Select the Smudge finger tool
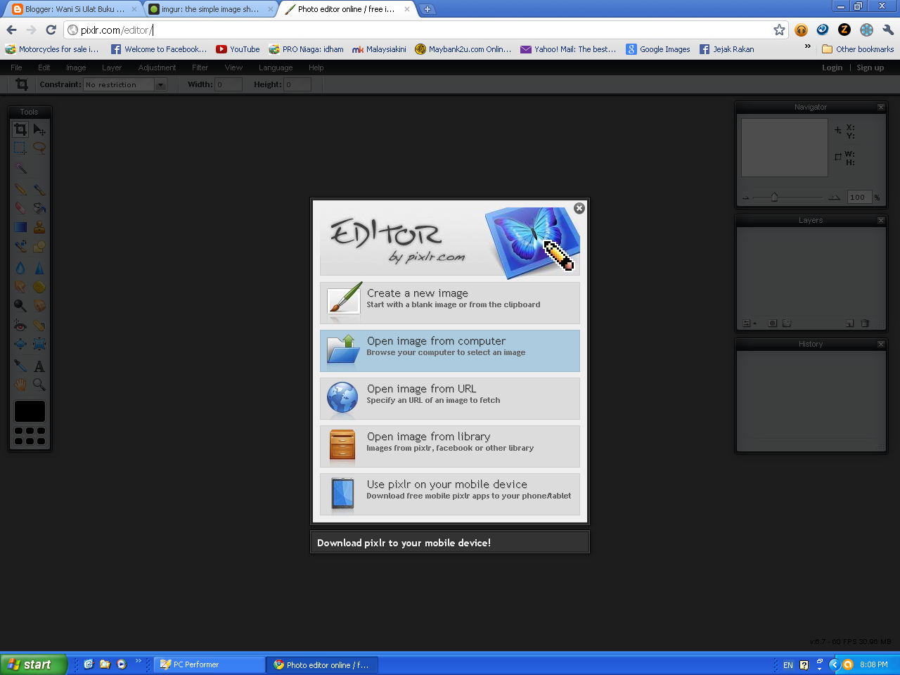The height and width of the screenshot is (675, 900). pos(20,287)
